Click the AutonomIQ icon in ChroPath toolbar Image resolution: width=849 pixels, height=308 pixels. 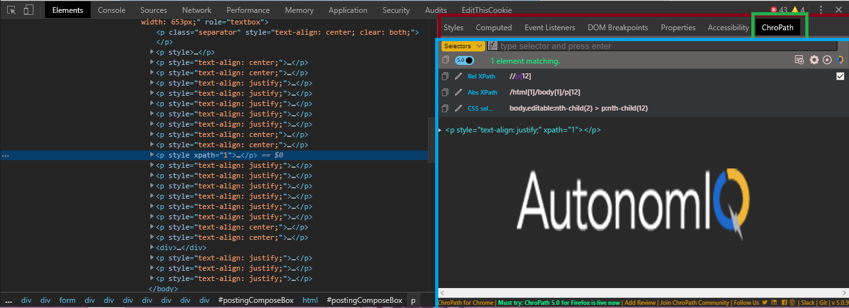click(839, 60)
